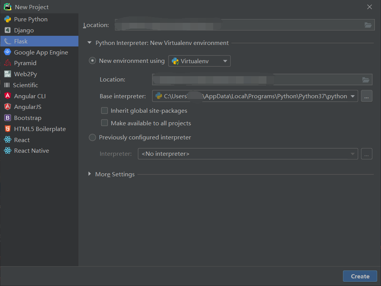Click the AngularJS shield icon
The width and height of the screenshot is (381, 286).
8,107
